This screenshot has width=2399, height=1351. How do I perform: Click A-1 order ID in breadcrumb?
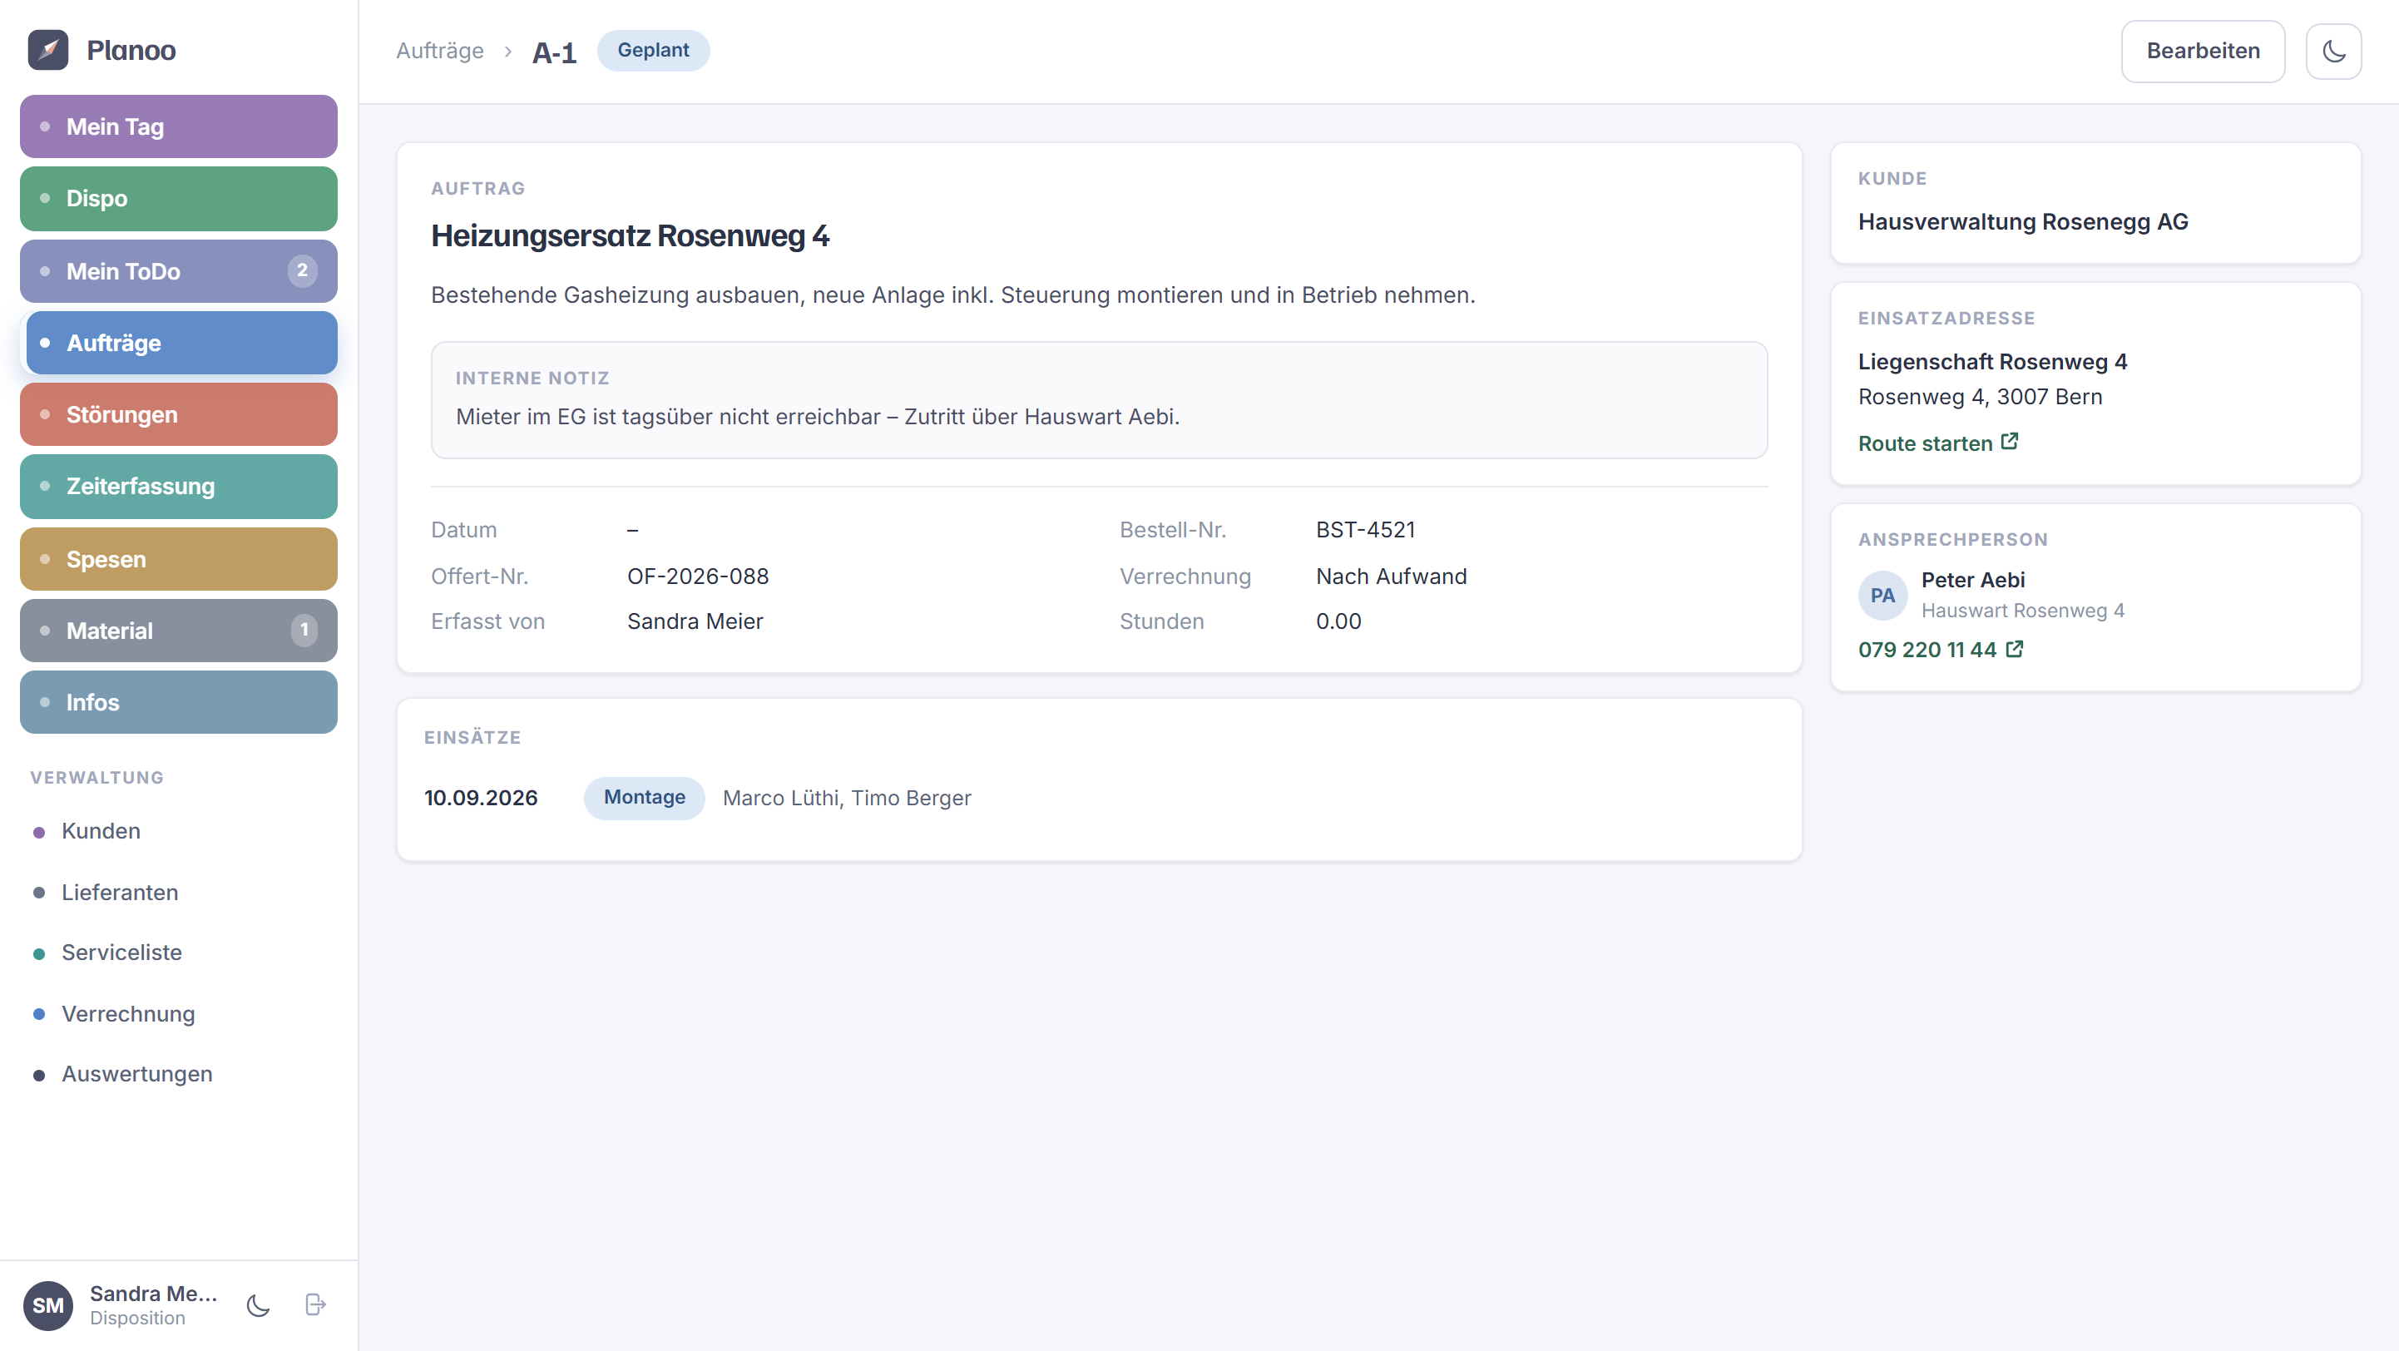point(554,52)
